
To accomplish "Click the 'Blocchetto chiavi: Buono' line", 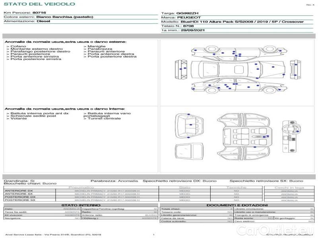I will (x=30, y=183).
